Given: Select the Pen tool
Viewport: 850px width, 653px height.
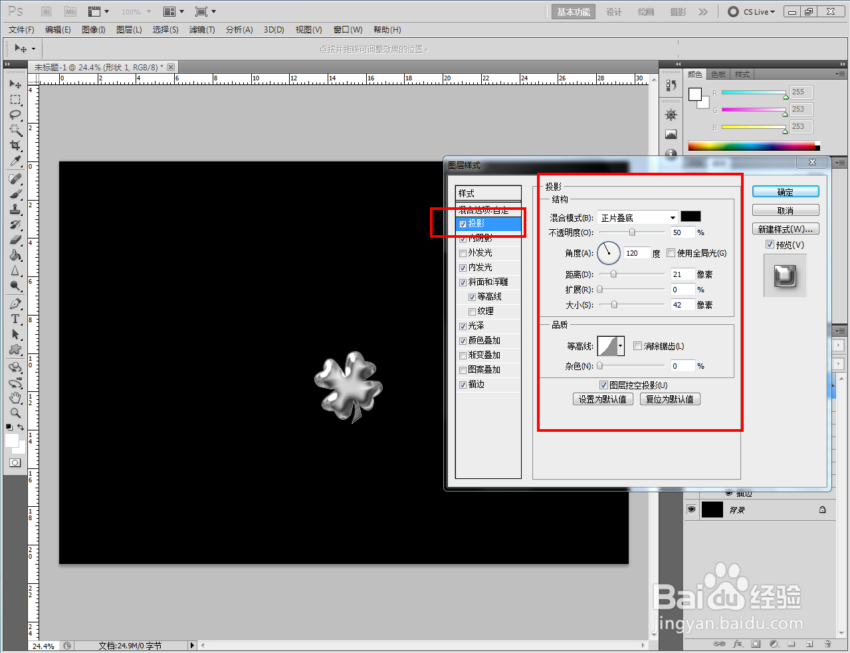Looking at the screenshot, I should (15, 304).
